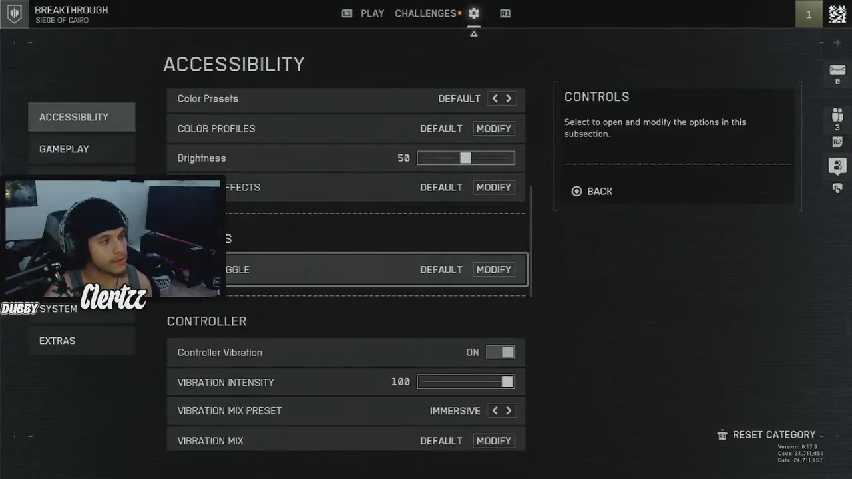This screenshot has height=479, width=852.
Task: Open the mail envelope icon
Action: click(837, 70)
